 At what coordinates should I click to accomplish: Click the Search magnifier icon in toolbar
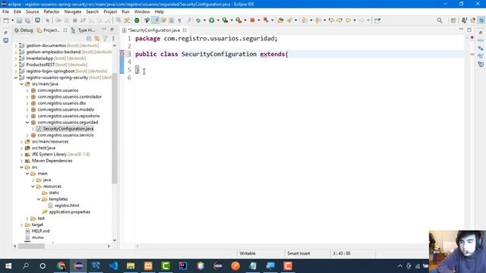pos(440,20)
